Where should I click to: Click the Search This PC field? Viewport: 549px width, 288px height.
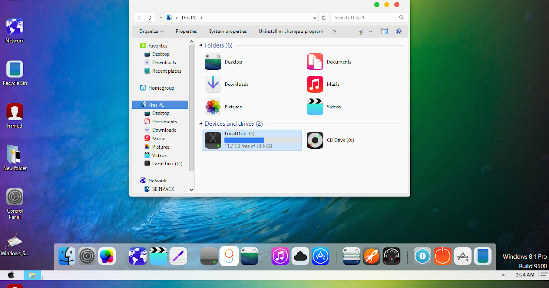(x=369, y=18)
